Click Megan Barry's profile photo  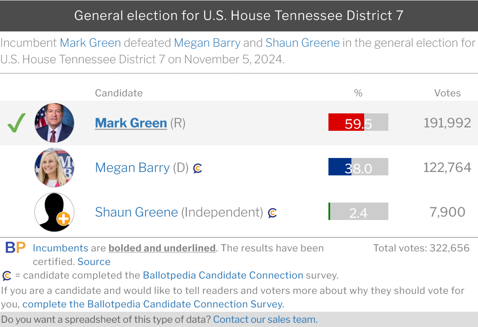point(54,167)
